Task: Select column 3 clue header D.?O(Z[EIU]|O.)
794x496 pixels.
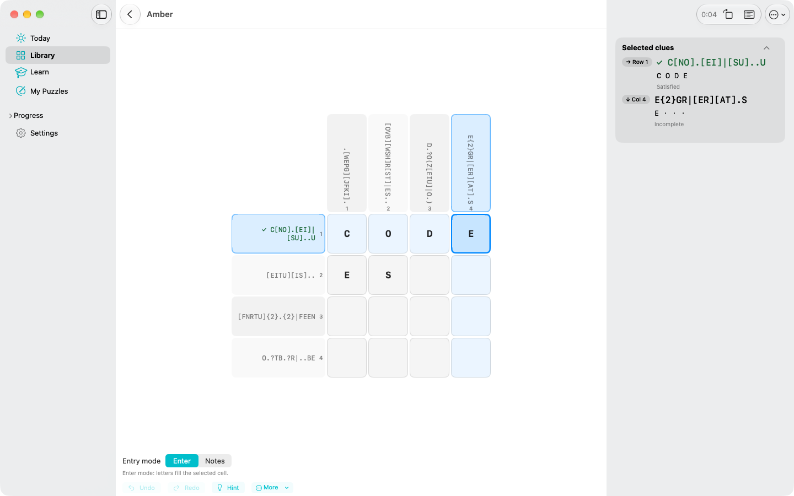Action: click(x=430, y=163)
